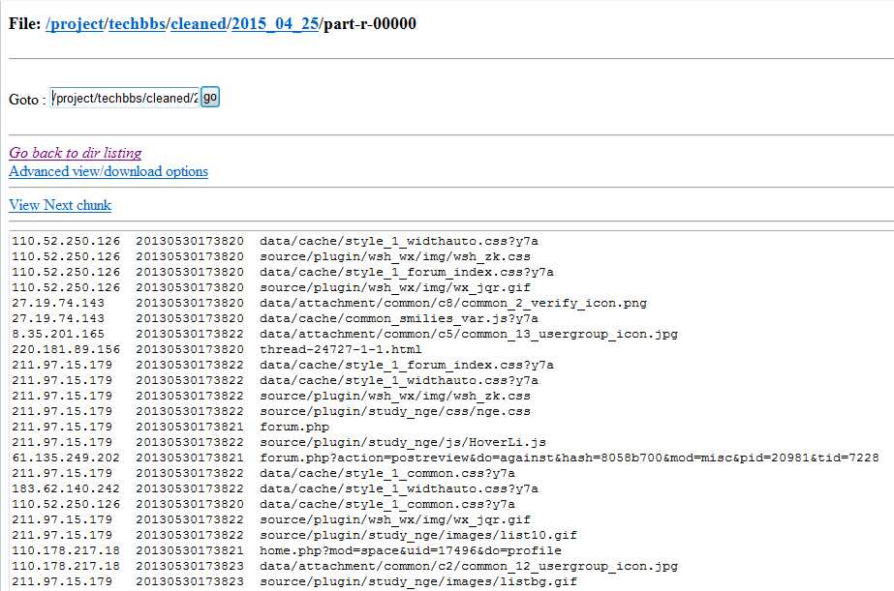Open the techbbs breadcrumb link
894x591 pixels.
[x=137, y=24]
